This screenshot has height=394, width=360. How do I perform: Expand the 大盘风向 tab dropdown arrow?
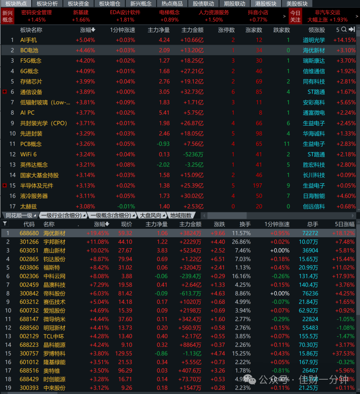point(164,216)
